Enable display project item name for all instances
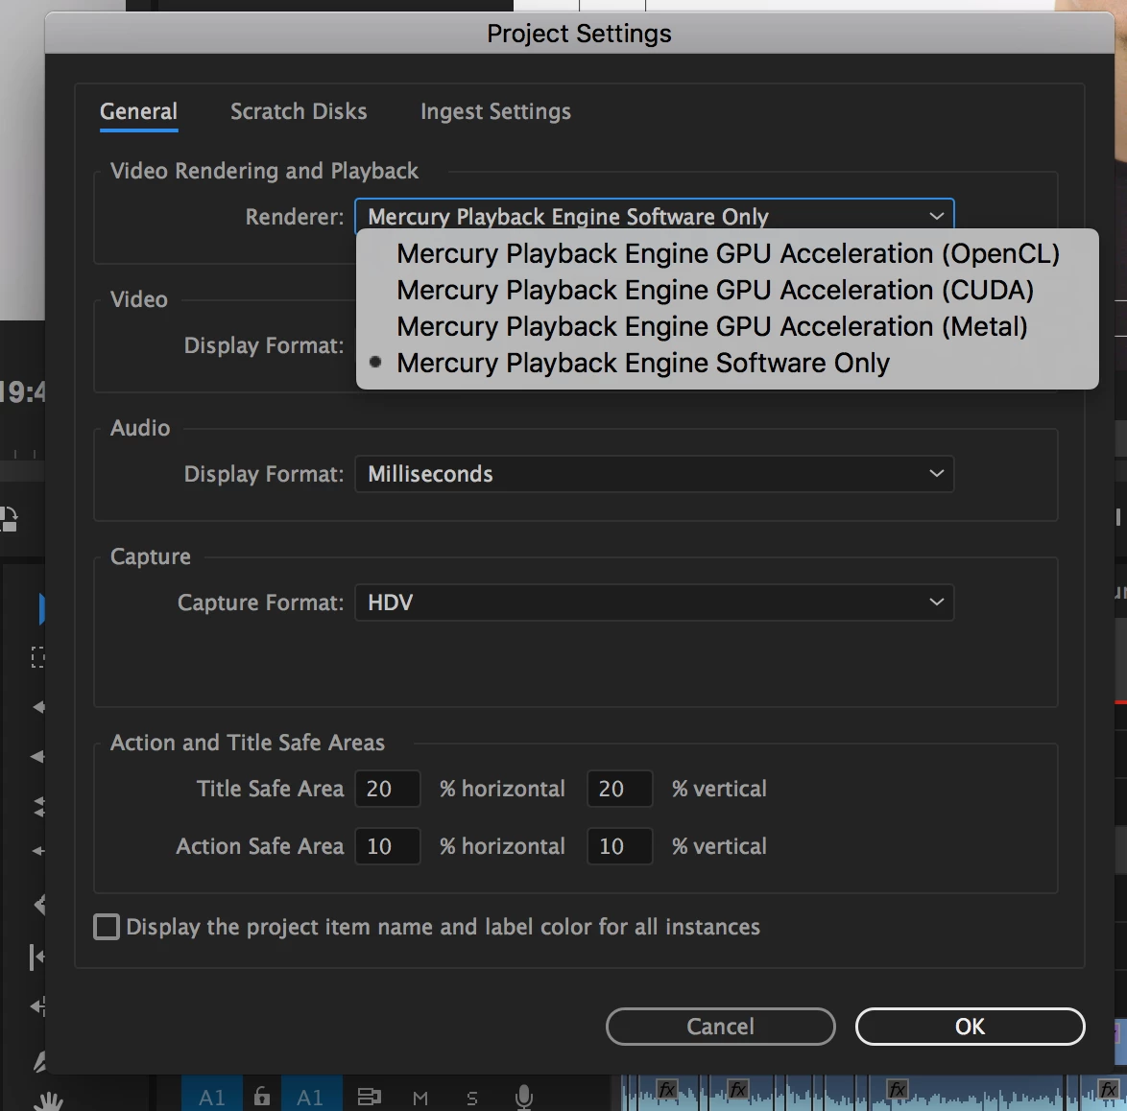Viewport: 1127px width, 1111px height. (x=107, y=927)
